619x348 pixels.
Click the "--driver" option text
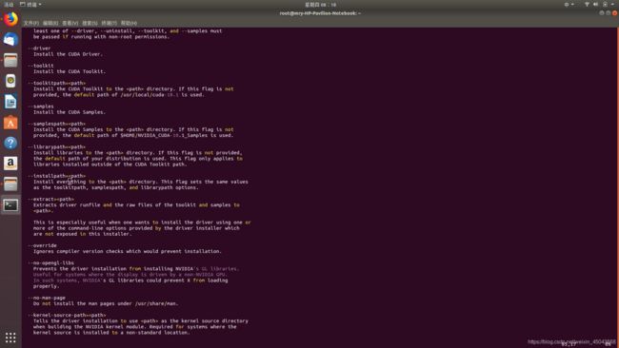coord(39,48)
